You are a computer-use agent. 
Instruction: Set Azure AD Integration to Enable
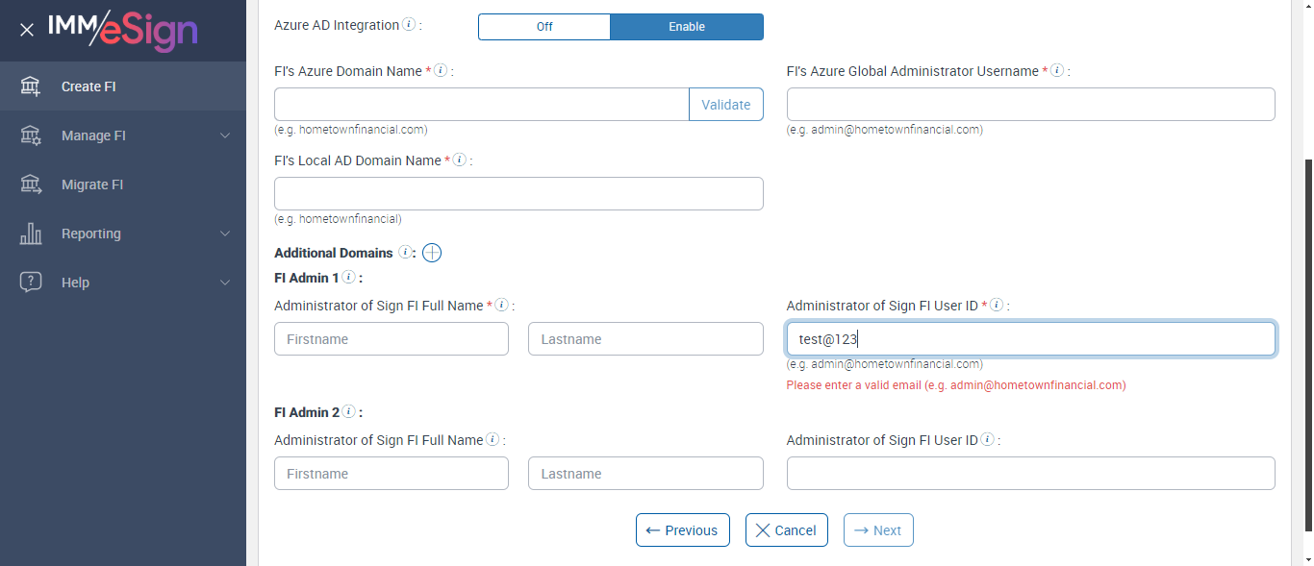687,27
